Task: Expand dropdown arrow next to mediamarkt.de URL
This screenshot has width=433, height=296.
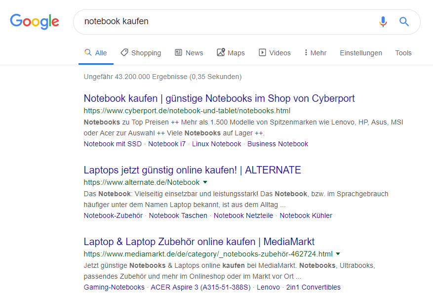Action: (338, 254)
